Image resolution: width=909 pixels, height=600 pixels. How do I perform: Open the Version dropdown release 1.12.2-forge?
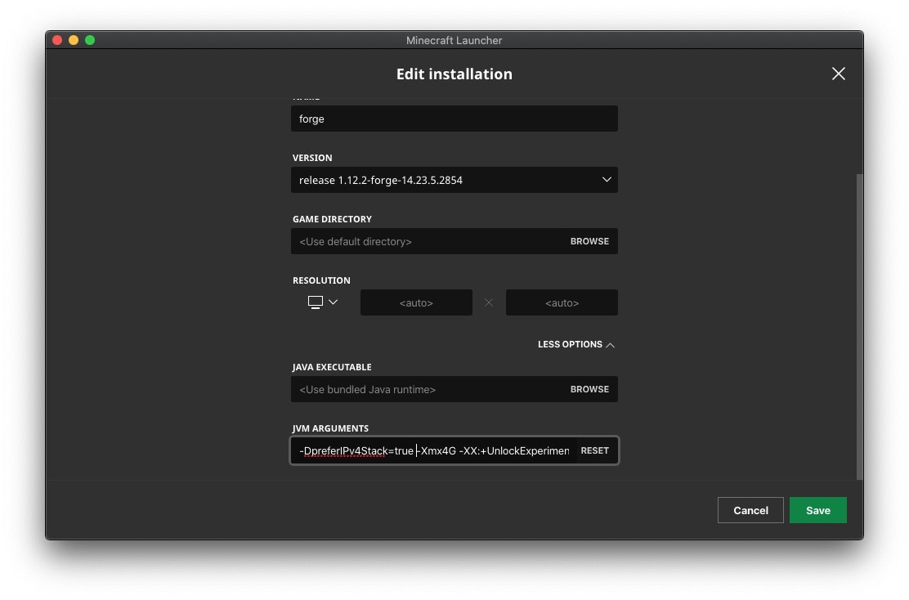[454, 181]
